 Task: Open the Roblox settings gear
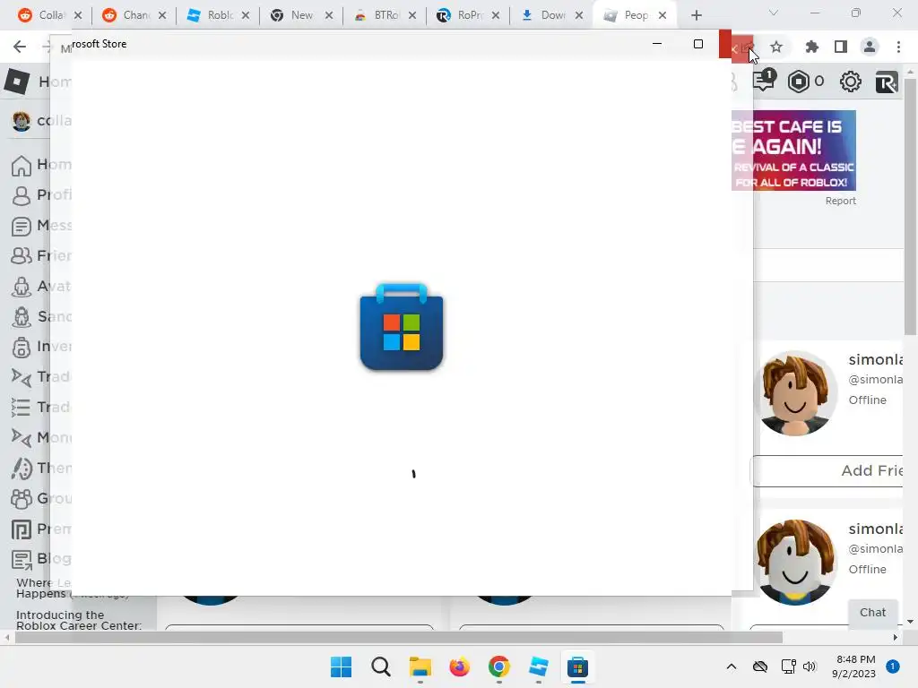(850, 82)
